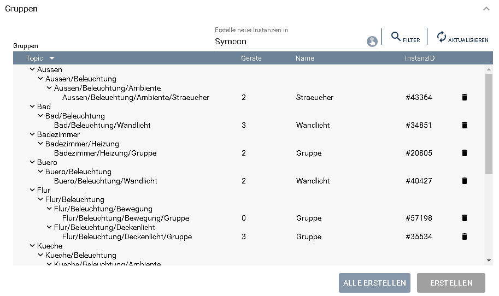
Task: Select the Flur/Beleuchtung/Bewegung/Gruppe row
Action: [x=249, y=218]
